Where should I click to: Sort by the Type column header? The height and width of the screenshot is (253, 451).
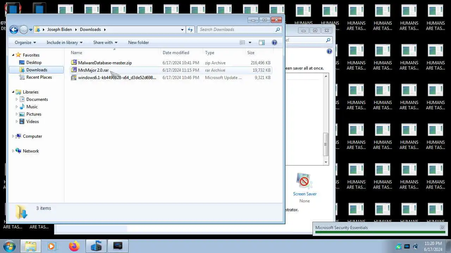click(224, 53)
